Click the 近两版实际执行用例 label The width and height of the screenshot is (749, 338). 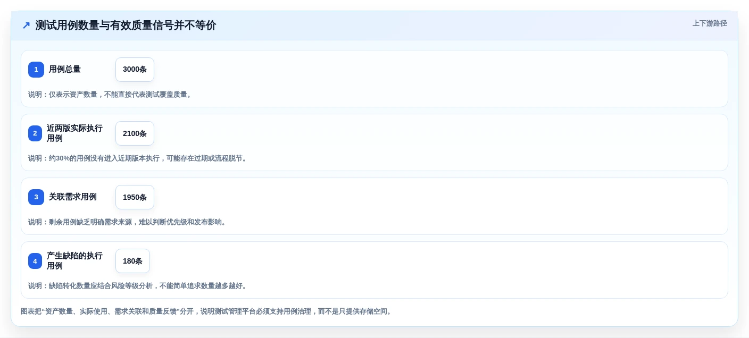pos(74,133)
